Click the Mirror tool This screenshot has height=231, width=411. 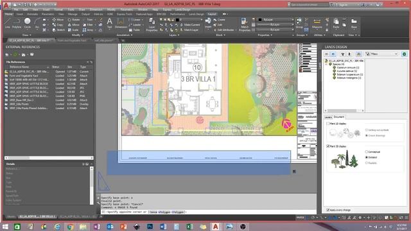coord(73,24)
